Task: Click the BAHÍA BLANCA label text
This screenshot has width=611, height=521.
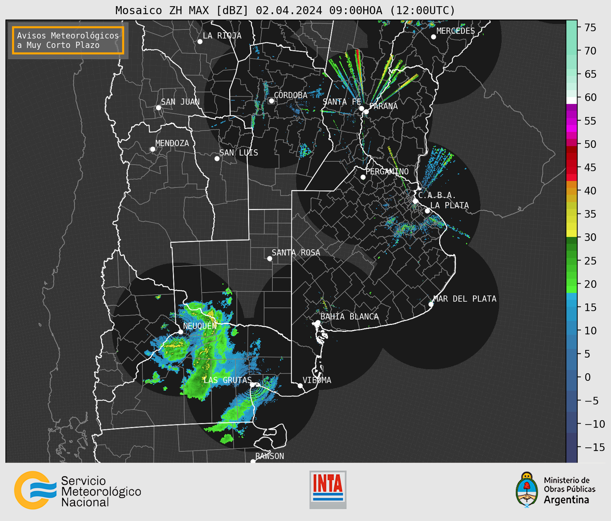Action: (x=350, y=317)
